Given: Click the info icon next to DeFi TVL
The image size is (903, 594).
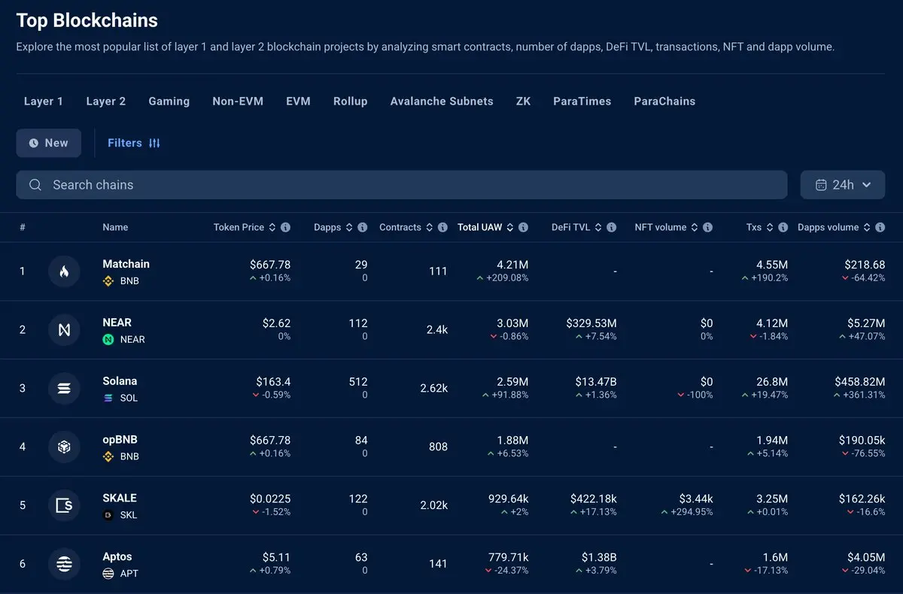Looking at the screenshot, I should (x=612, y=227).
